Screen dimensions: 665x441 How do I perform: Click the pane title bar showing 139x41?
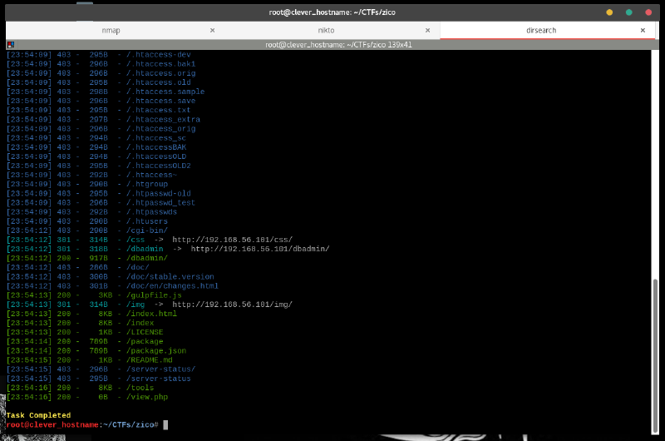click(x=332, y=43)
